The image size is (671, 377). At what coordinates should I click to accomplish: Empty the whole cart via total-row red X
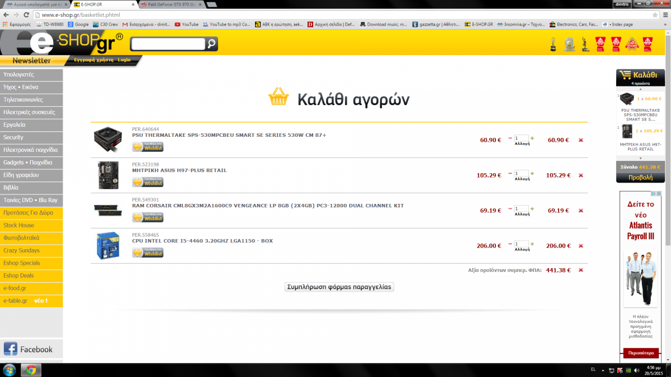580,270
